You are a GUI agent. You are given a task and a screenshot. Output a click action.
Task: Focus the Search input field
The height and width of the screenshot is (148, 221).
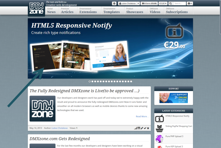click(x=179, y=3)
